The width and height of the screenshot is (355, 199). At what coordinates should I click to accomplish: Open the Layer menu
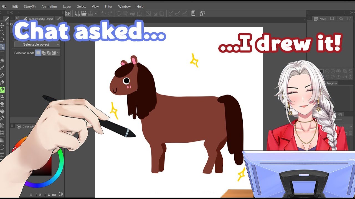[x=67, y=6]
